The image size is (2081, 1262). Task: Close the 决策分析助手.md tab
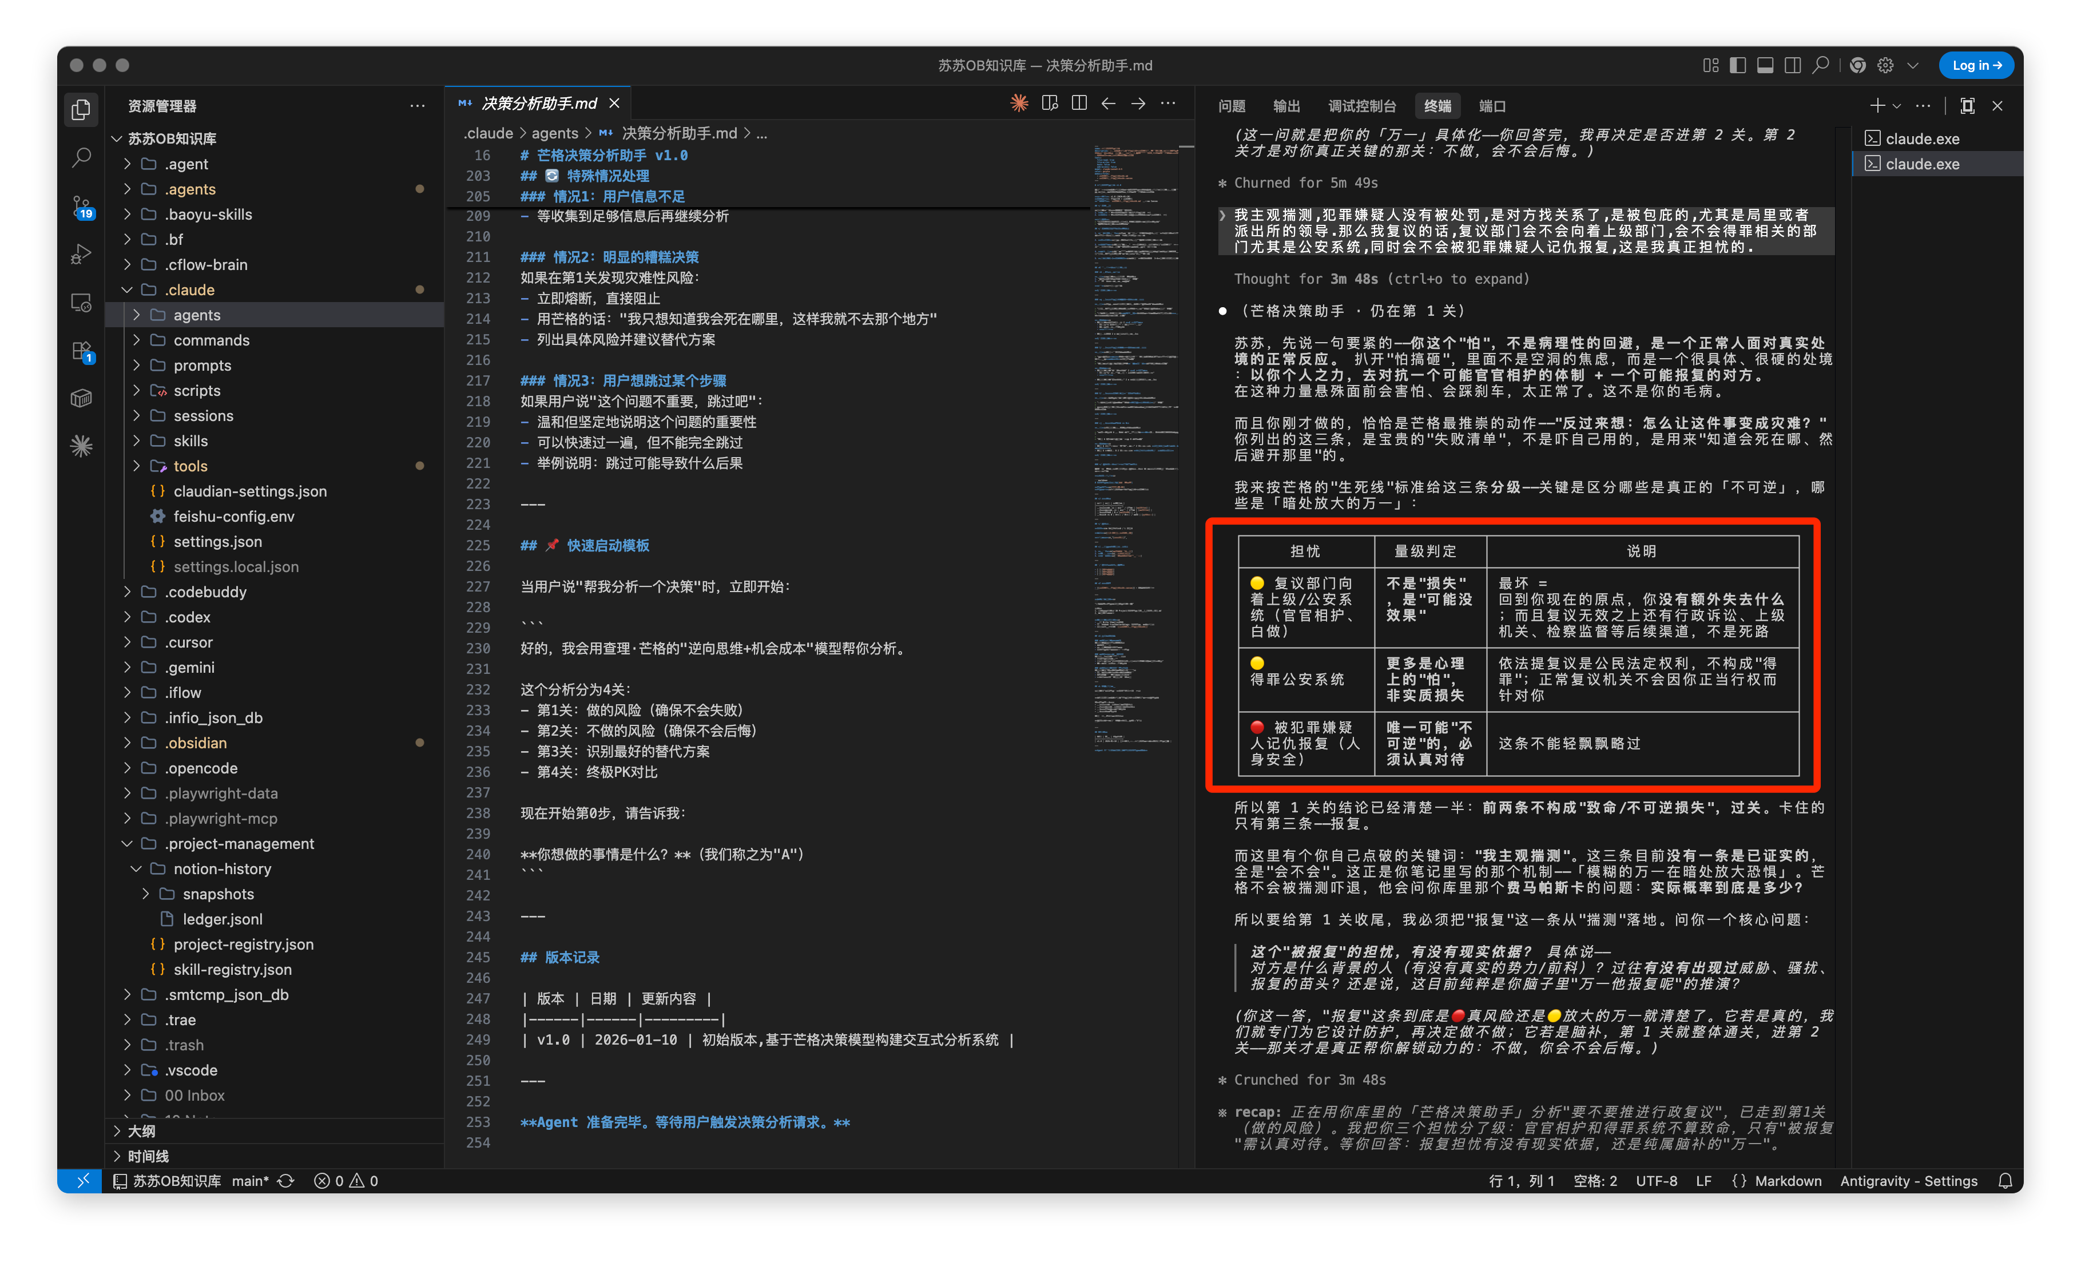[x=615, y=103]
